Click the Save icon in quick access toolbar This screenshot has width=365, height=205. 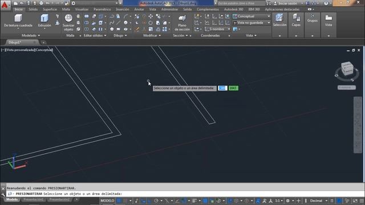pos(29,3)
